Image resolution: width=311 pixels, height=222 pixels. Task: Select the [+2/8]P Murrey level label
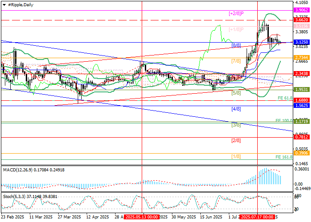(236, 14)
